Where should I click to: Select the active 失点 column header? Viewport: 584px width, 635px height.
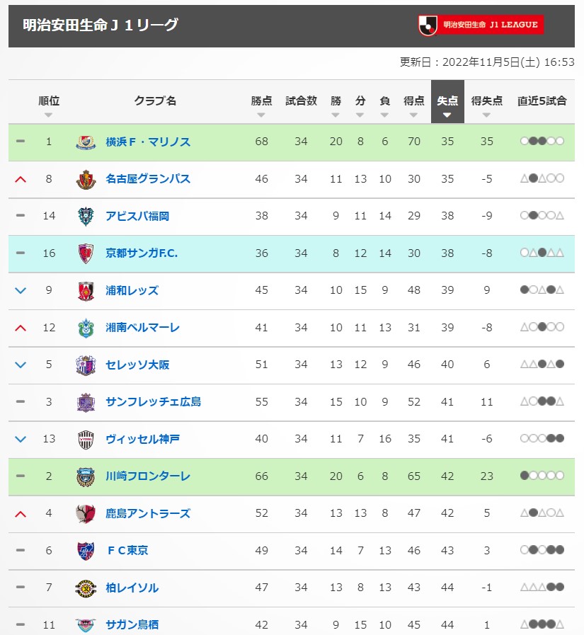click(447, 102)
